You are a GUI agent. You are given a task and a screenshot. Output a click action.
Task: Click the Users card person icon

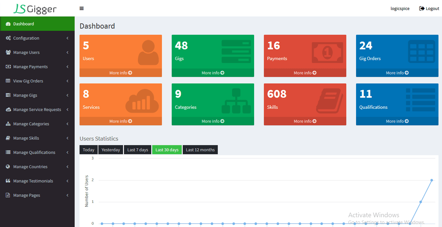(x=148, y=53)
